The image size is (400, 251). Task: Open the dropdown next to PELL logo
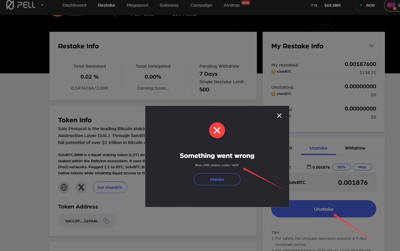tap(42, 5)
